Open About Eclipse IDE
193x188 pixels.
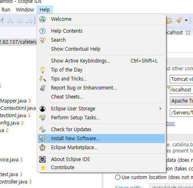click(x=101, y=159)
